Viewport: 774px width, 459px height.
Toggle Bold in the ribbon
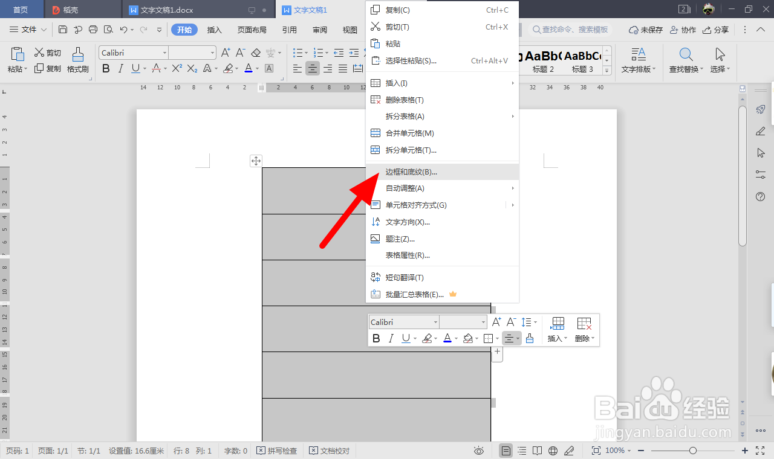[x=106, y=68]
